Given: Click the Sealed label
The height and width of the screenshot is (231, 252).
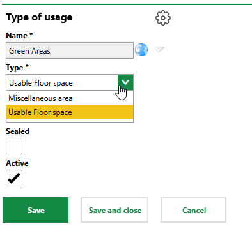Looking at the screenshot, I should click(17, 131).
